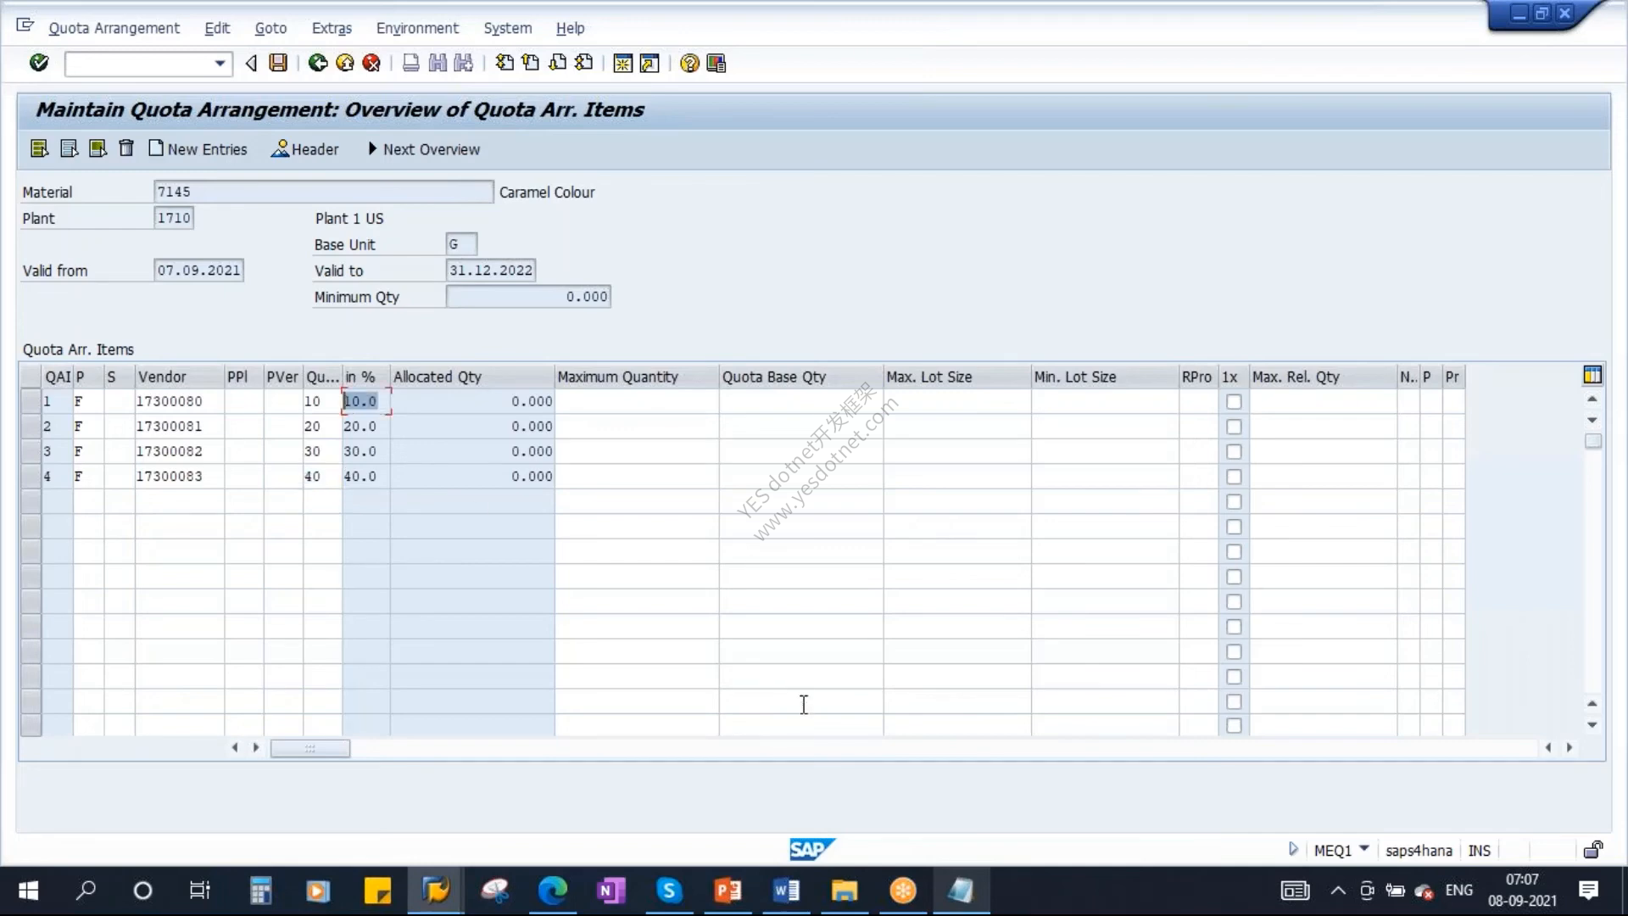Click the Customize Local Layout icon
Image resolution: width=1628 pixels, height=916 pixels.
click(x=716, y=64)
